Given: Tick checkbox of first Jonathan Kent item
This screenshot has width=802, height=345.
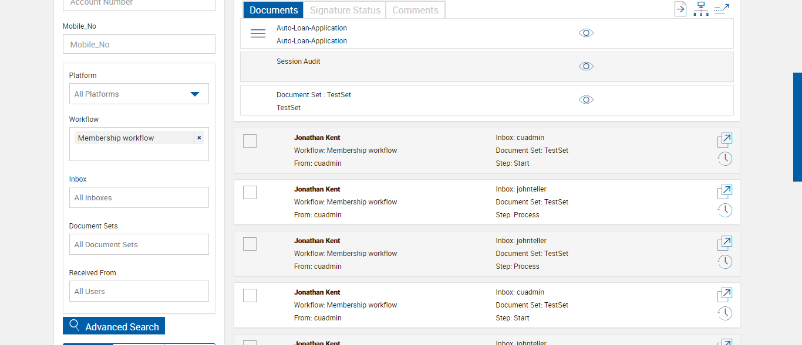Looking at the screenshot, I should click(x=250, y=141).
